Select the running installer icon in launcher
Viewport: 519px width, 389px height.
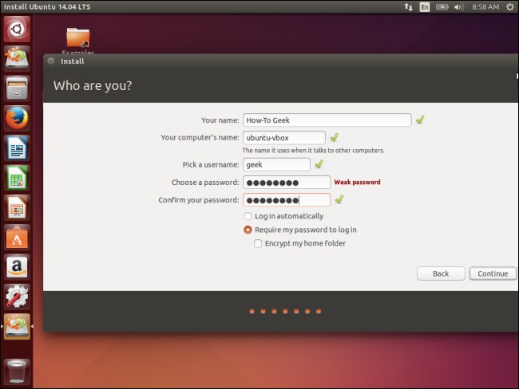17,327
